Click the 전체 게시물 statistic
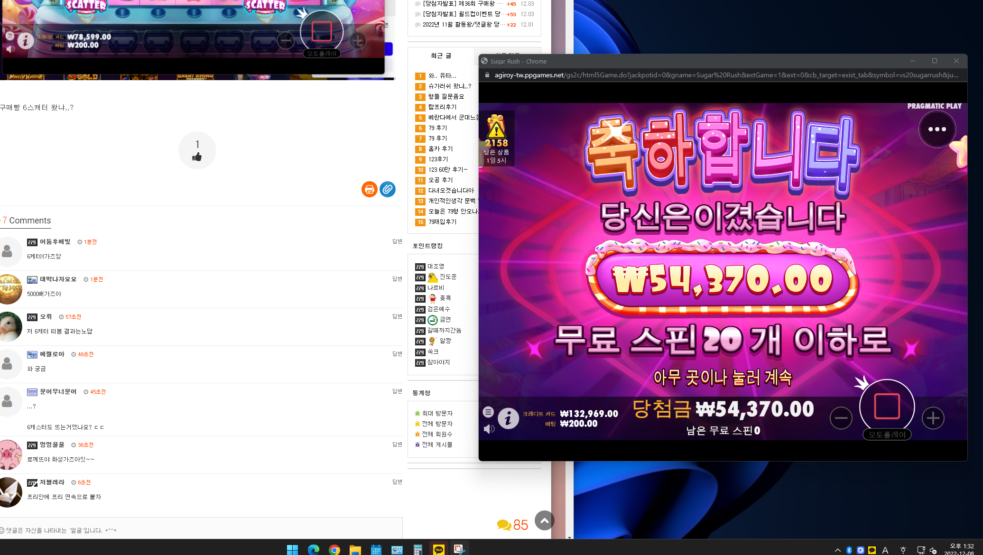 tap(437, 445)
